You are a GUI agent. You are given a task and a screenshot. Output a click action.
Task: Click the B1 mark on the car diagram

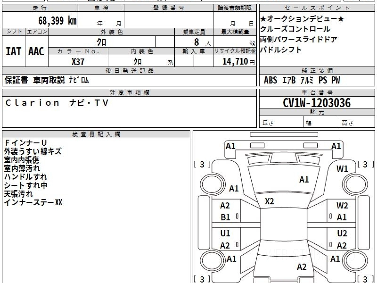point(225,217)
